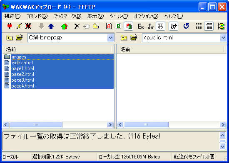Select EUC kanji code conversion

(x=141, y=26)
